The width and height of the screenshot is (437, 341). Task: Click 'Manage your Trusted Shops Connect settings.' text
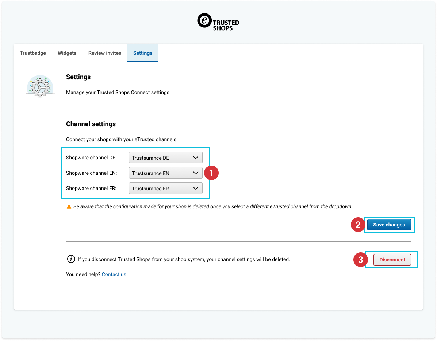[118, 92]
